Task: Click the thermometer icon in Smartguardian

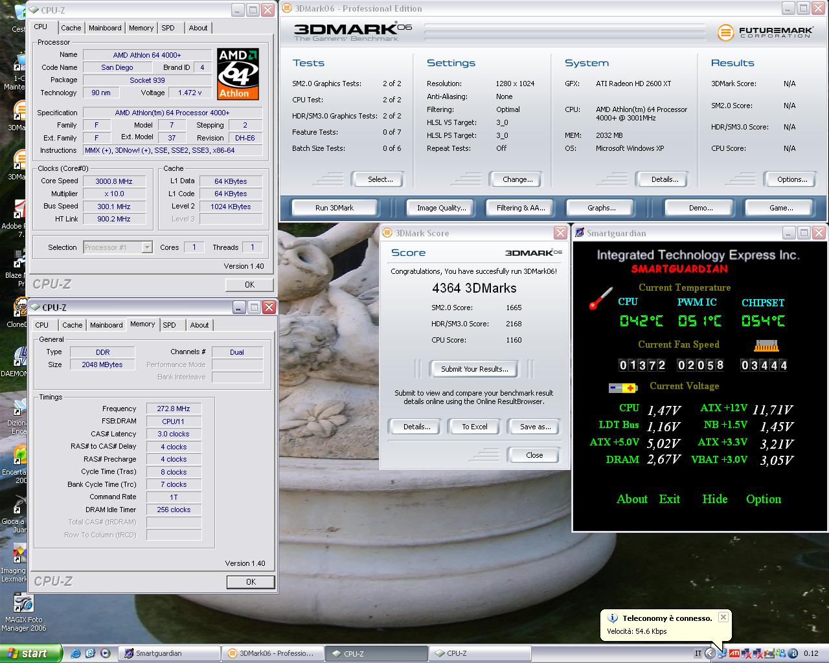Action: (x=600, y=298)
